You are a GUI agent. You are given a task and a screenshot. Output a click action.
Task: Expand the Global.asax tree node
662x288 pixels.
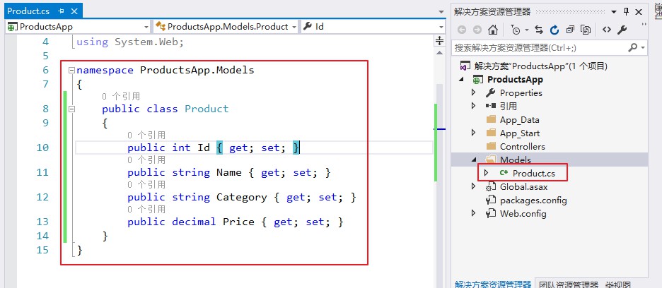click(x=474, y=186)
